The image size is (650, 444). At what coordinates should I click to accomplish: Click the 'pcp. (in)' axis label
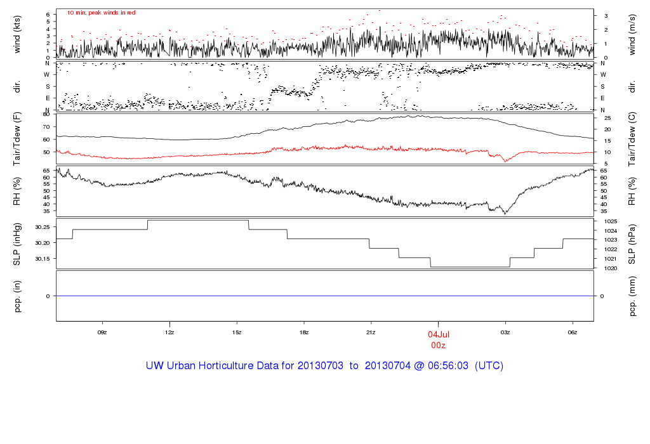(x=17, y=296)
